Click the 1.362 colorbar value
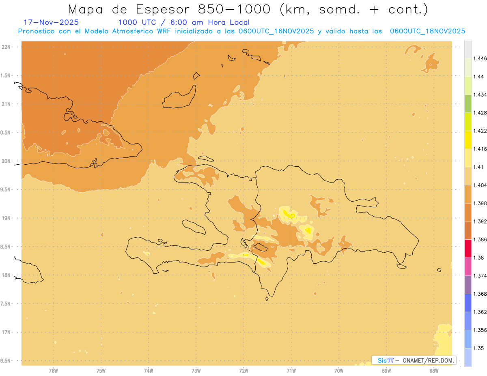This screenshot has height=376, width=487. [480, 312]
